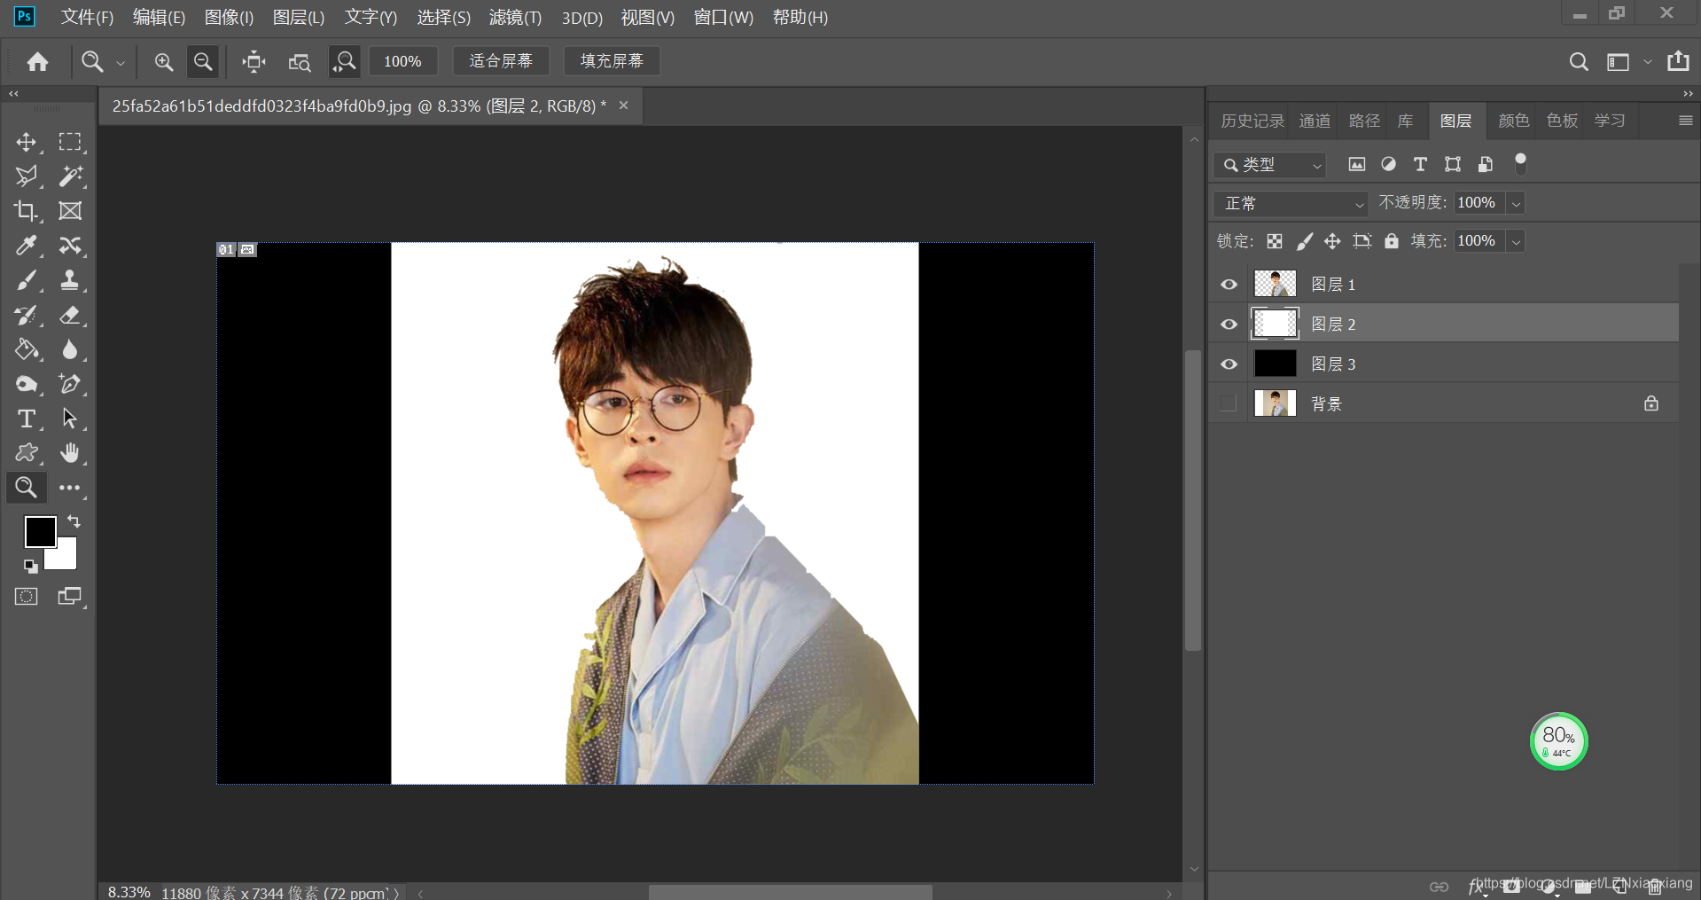This screenshot has height=900, width=1701.
Task: Hide layer 图层 3 with eye icon
Action: click(x=1229, y=364)
